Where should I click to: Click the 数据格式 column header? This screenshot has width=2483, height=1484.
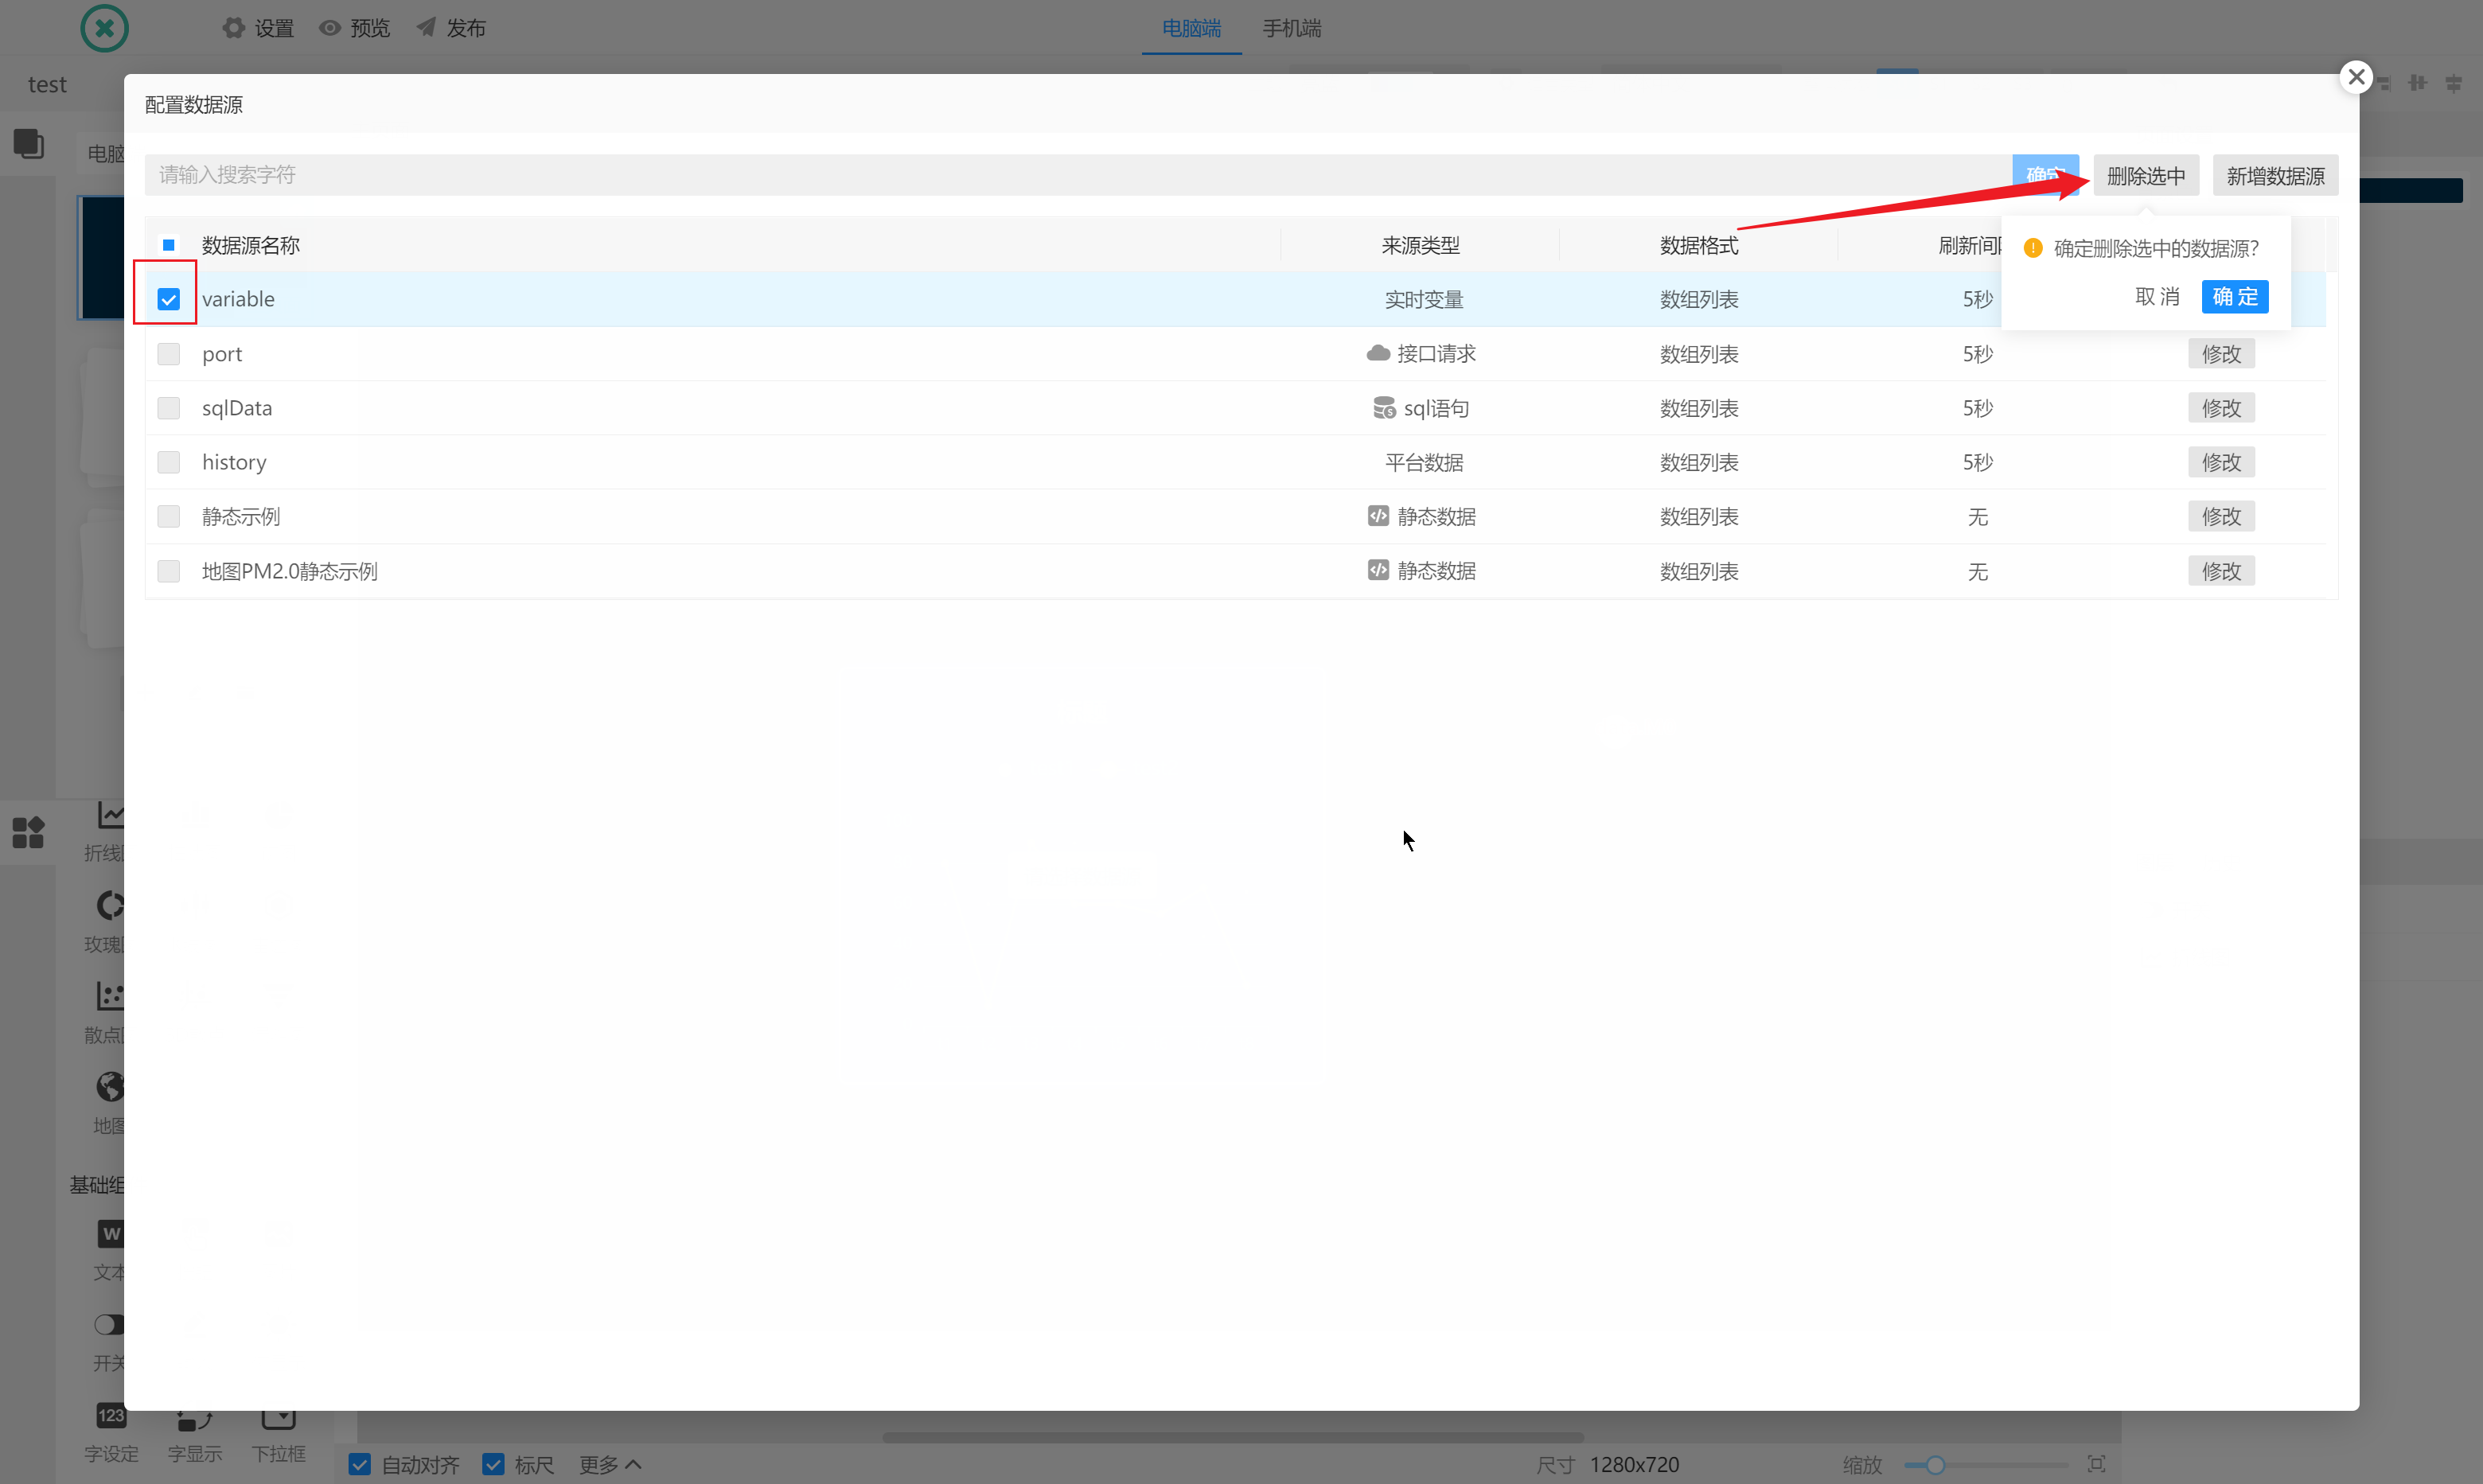(1699, 245)
